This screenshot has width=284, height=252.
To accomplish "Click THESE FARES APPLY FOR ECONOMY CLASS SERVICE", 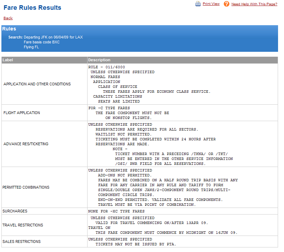I will [x=157, y=92].
